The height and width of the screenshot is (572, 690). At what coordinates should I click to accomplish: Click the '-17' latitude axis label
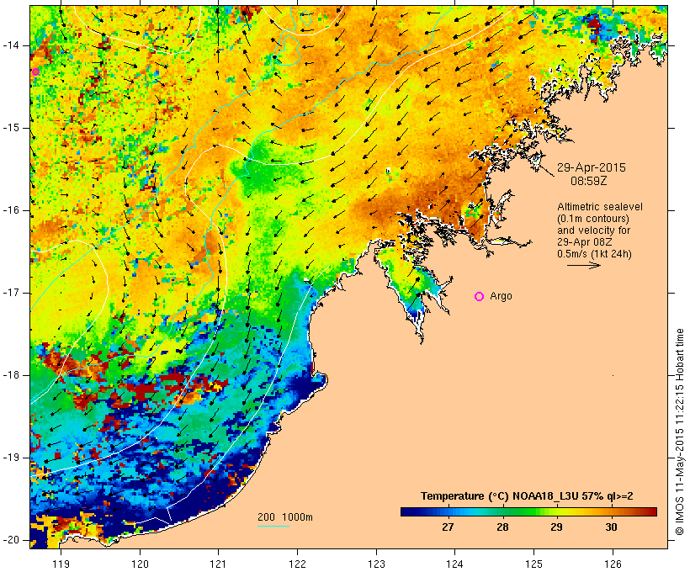click(10, 293)
